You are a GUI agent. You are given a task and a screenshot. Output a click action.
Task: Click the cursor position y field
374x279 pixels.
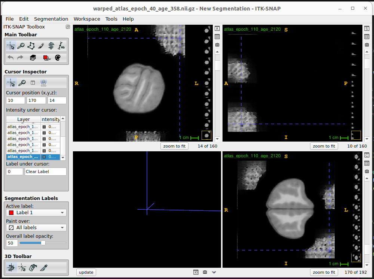(x=36, y=100)
